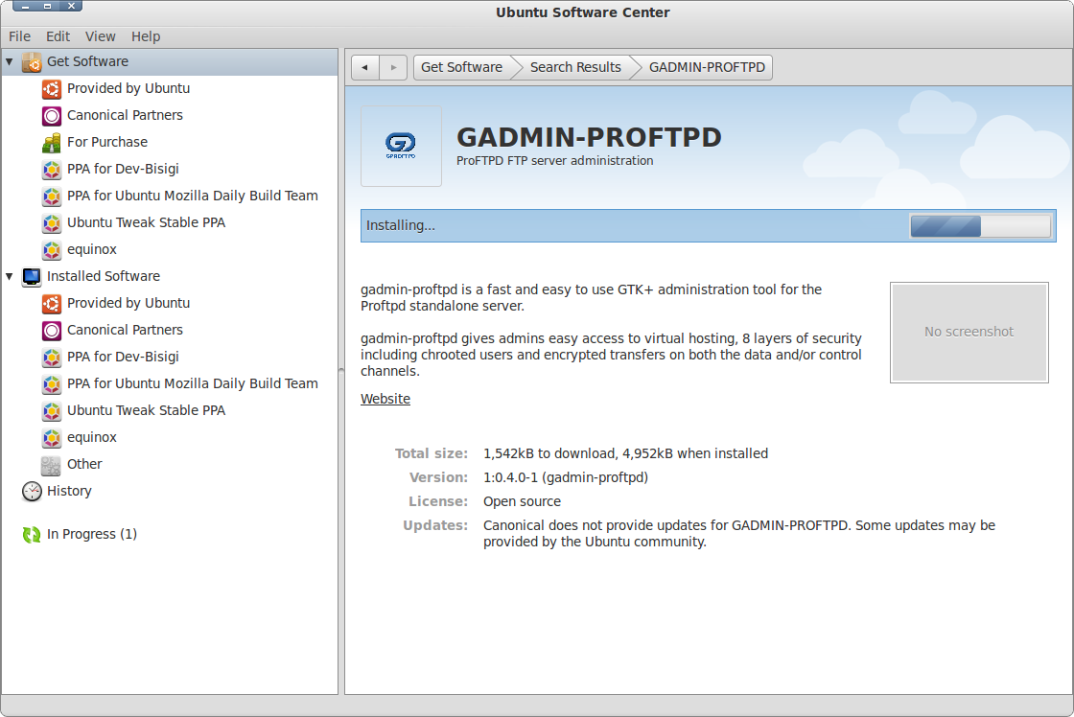Click the Installing... status text
Image resolution: width=1074 pixels, height=717 pixels.
coord(401,225)
